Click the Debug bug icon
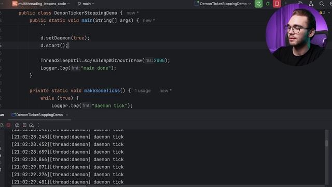 (x=268, y=4)
